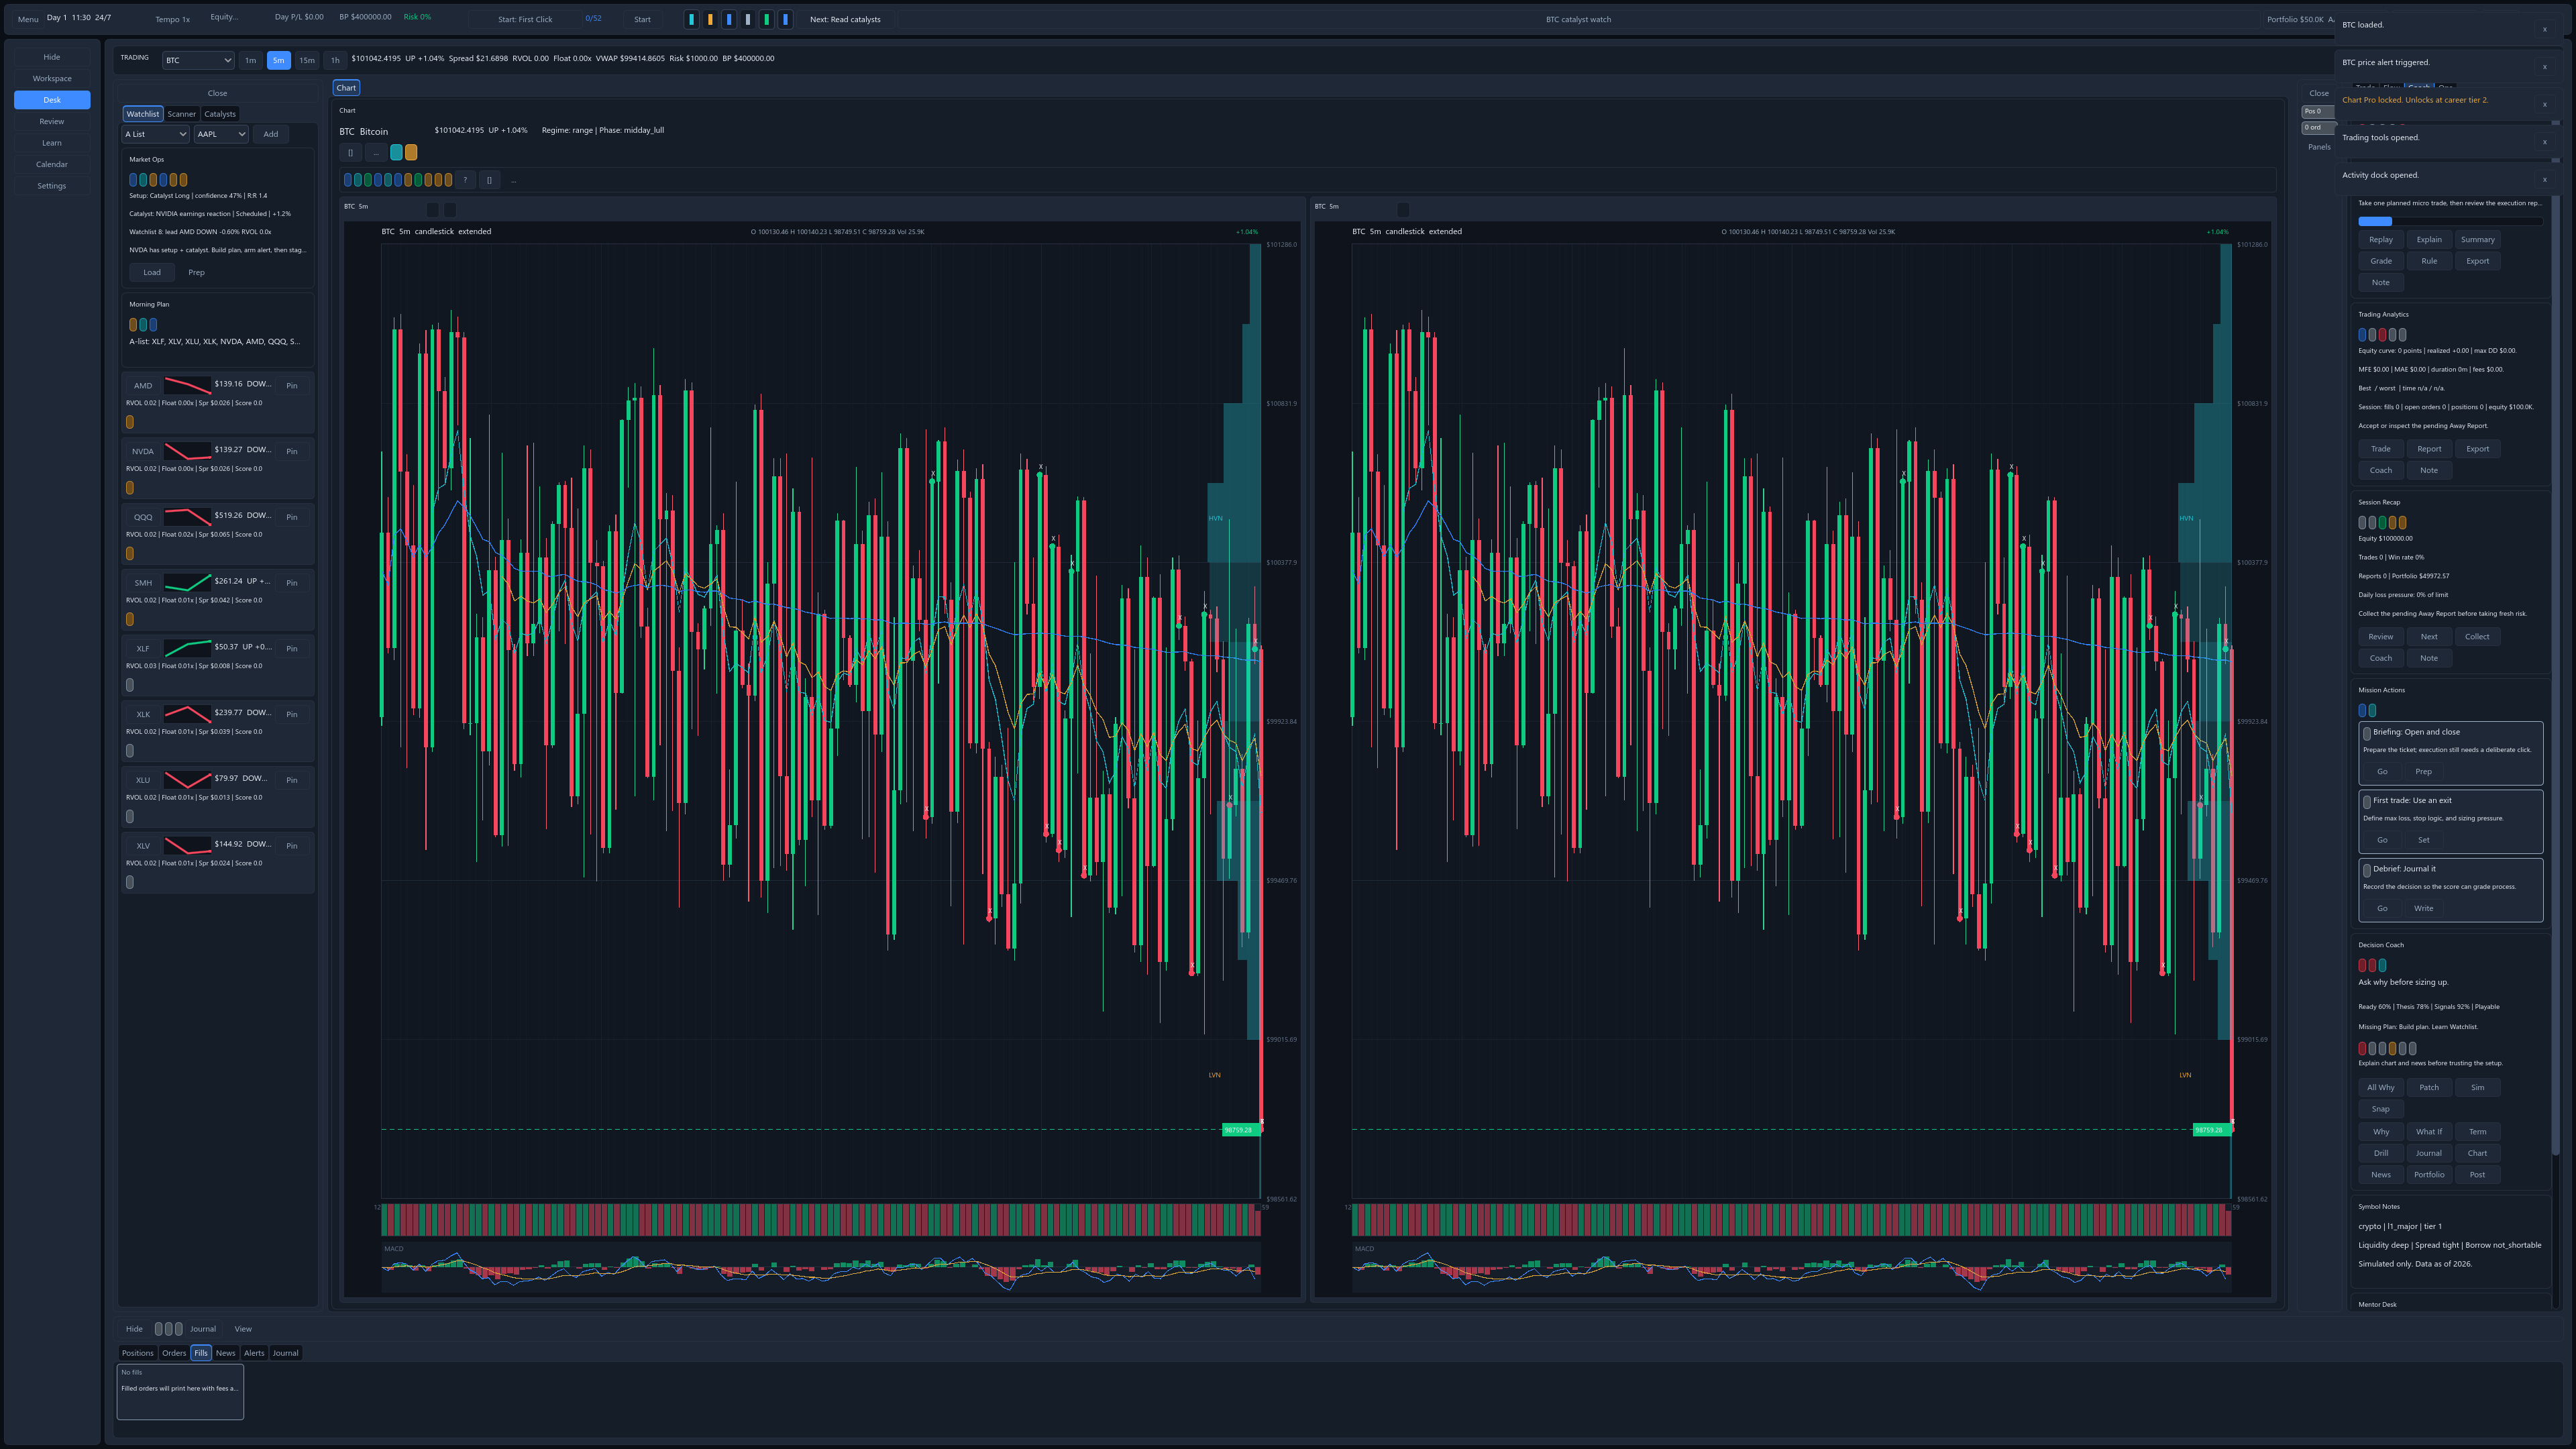Open Workspace in the left sidebar
Screen dimensions: 2576x1449
52,78
